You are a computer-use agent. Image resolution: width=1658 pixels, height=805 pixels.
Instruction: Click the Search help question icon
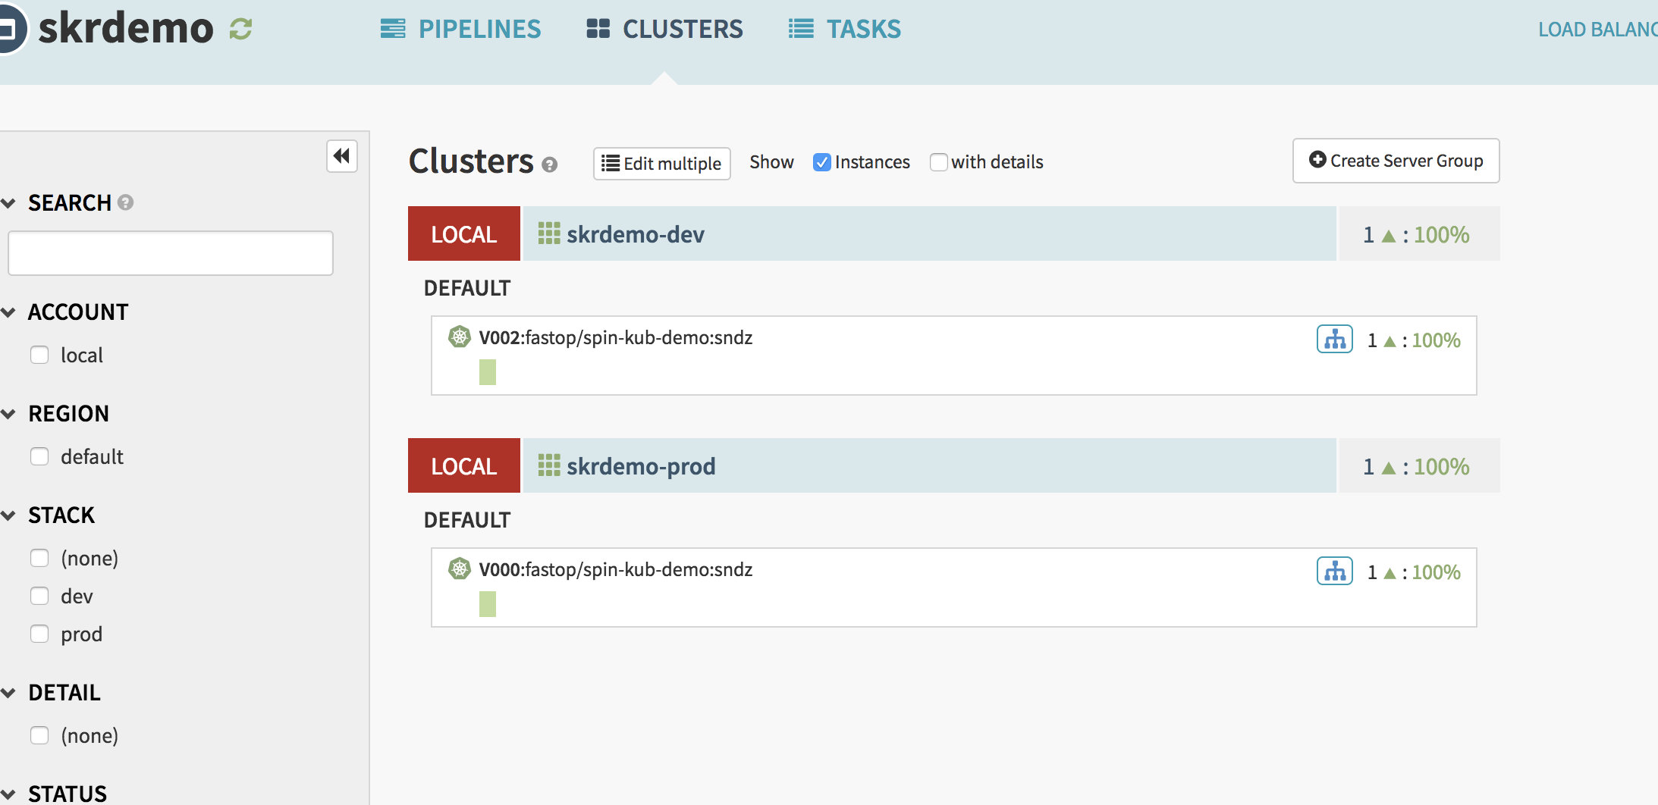coord(126,202)
